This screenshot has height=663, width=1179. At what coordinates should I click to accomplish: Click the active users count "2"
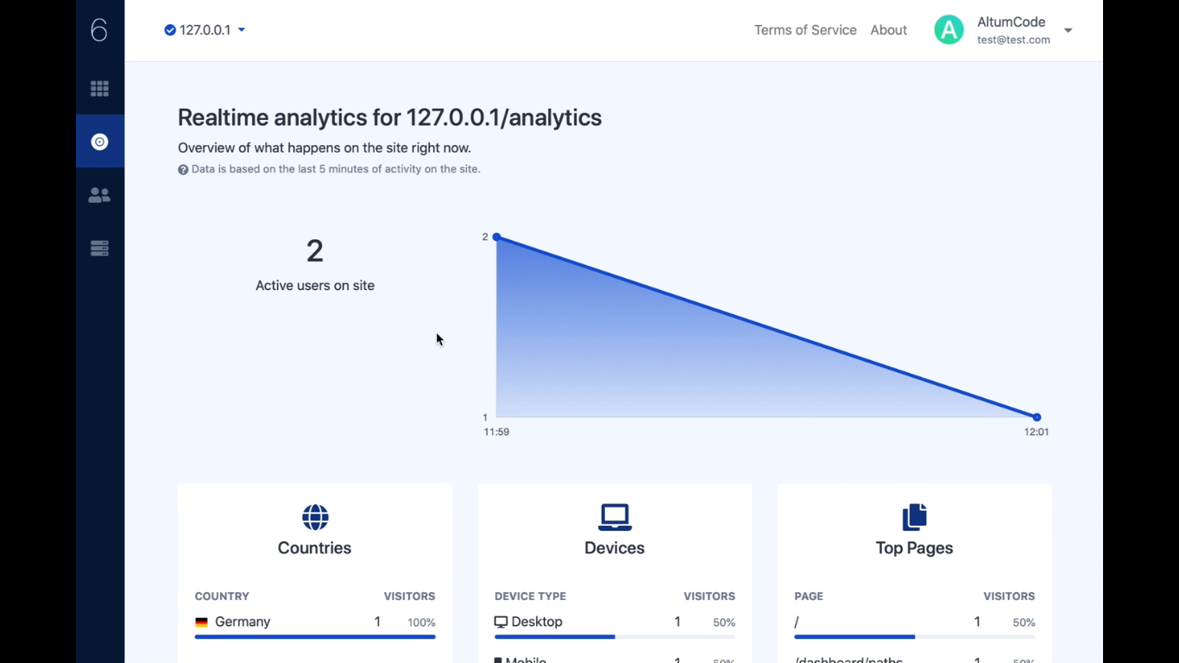[315, 251]
